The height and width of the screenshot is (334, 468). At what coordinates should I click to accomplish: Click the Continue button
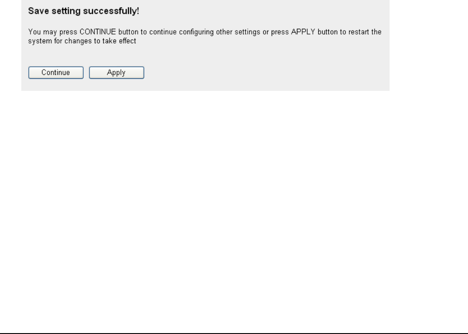56,73
